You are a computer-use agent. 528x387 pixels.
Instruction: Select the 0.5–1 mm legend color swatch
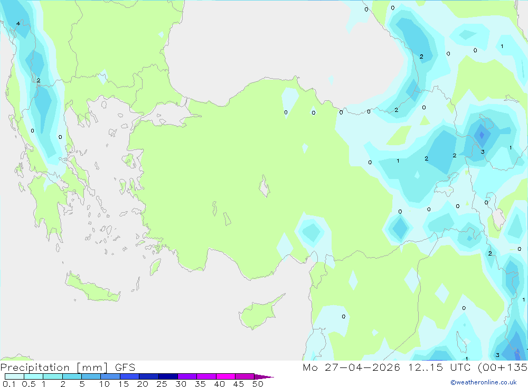pyautogui.click(x=33, y=376)
